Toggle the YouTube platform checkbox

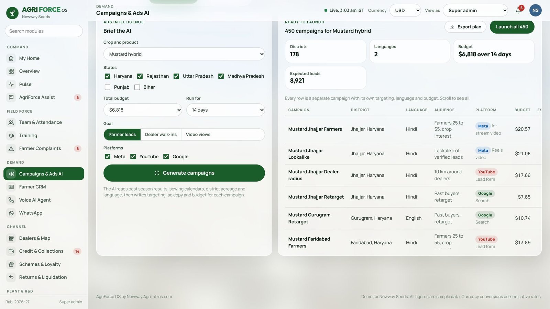coord(133,157)
